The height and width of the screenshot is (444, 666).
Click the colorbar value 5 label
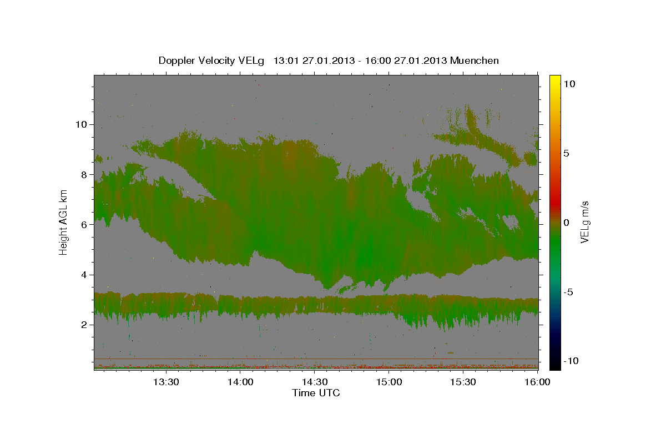coord(566,153)
